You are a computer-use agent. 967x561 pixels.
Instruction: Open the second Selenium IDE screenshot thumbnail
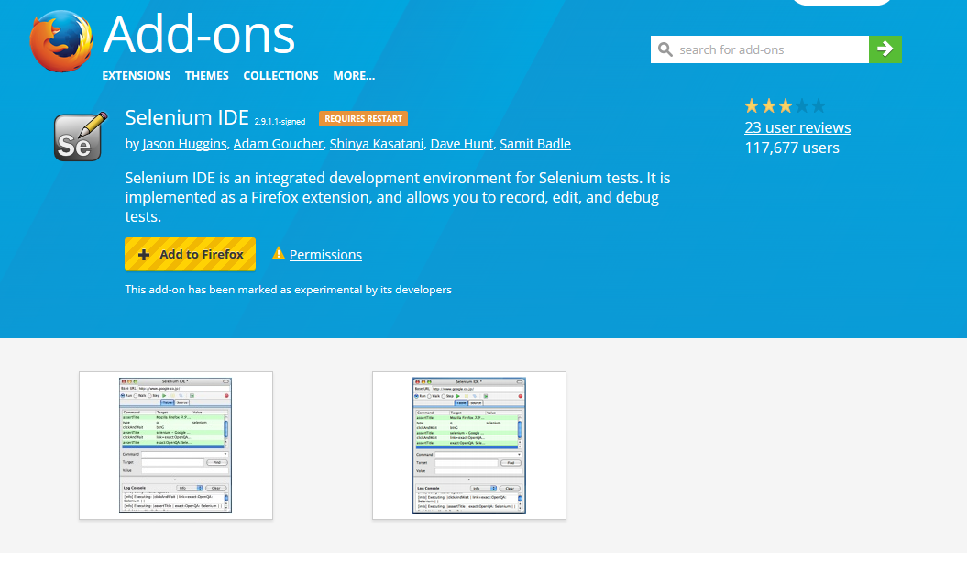[x=468, y=445]
